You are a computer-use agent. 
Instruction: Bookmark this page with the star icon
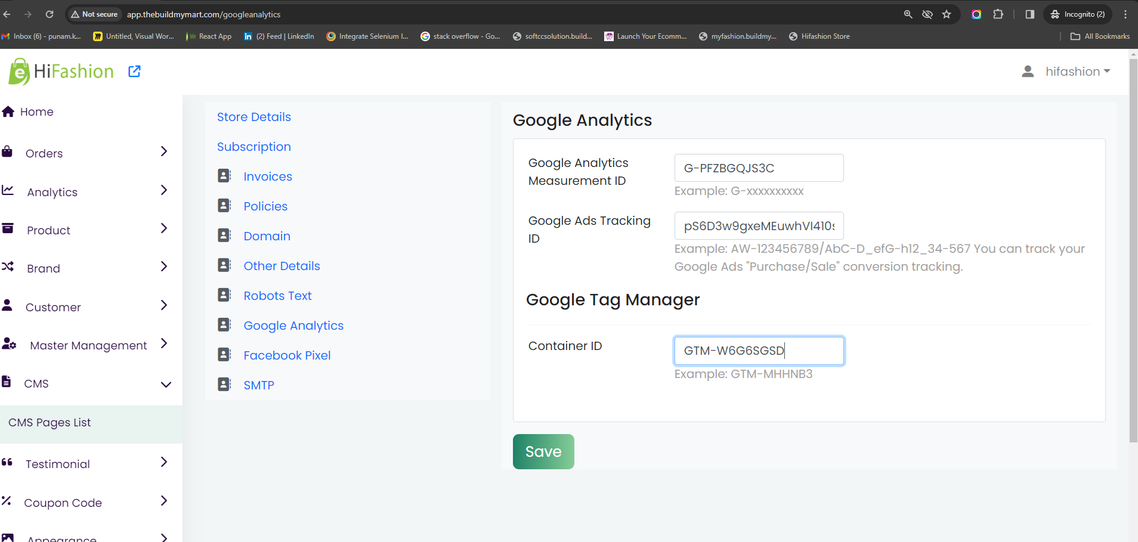[947, 14]
